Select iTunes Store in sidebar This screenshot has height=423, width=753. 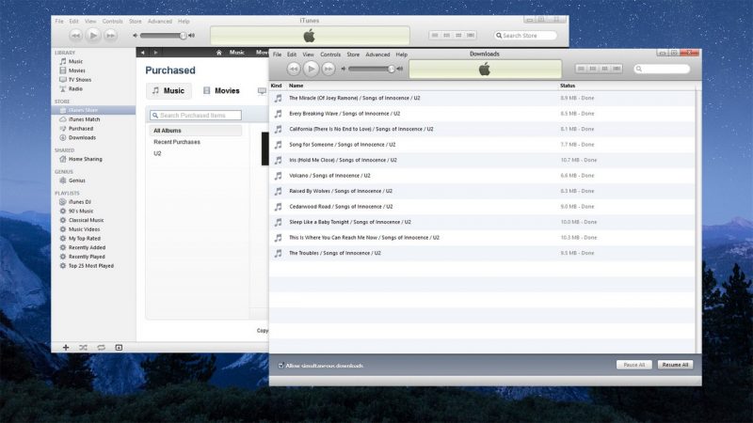(93, 110)
